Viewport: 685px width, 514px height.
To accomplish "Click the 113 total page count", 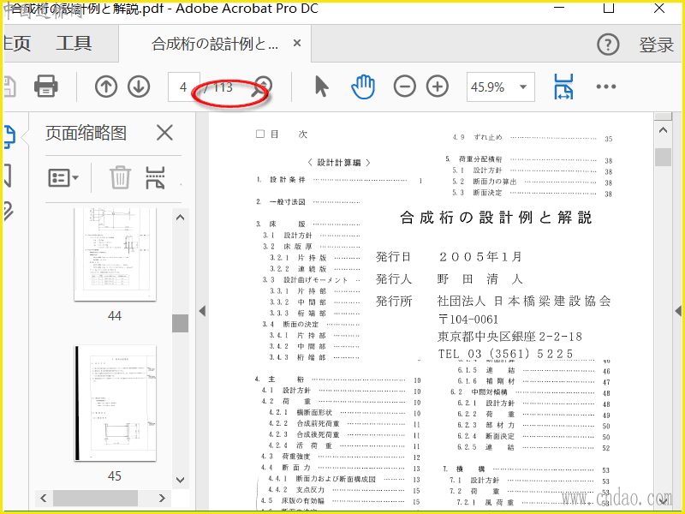I will coord(223,87).
